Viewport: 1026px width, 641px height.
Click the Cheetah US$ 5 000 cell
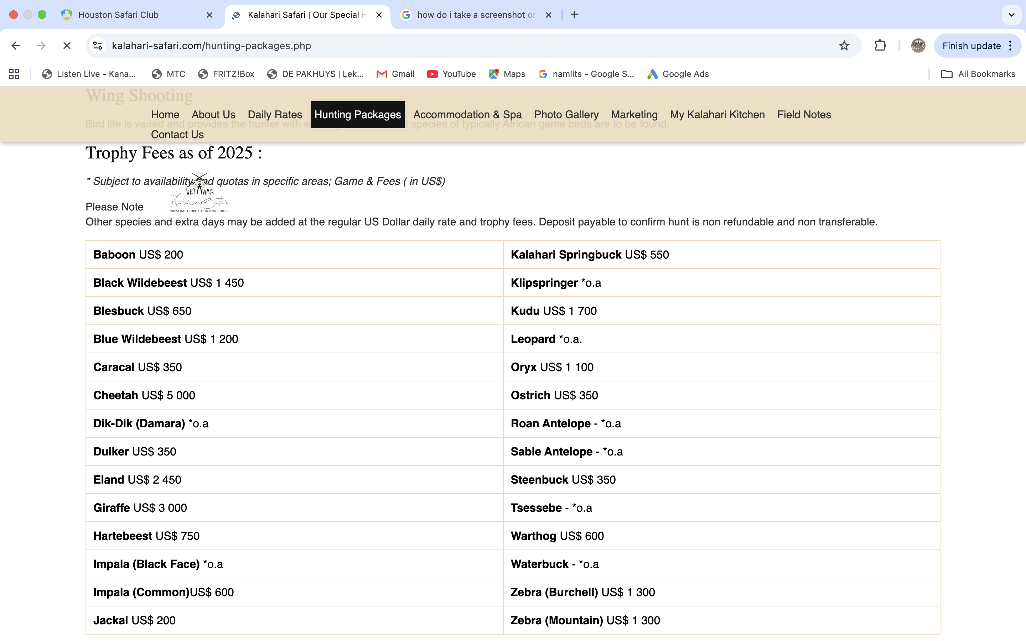tap(294, 395)
